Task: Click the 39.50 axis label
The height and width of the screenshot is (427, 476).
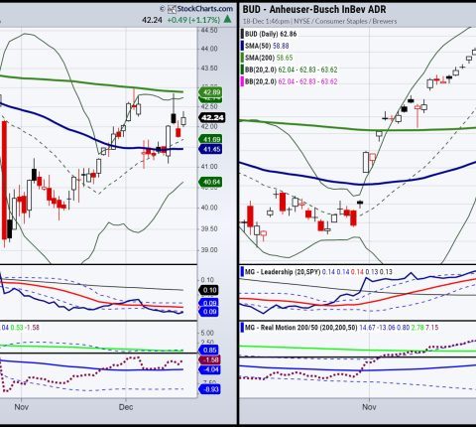Action: (209, 229)
